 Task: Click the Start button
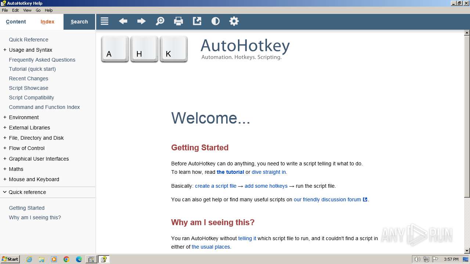10,259
